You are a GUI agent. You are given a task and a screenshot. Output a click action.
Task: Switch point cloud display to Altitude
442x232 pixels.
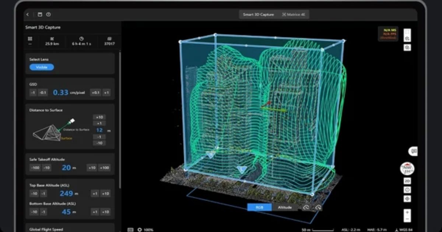coord(285,207)
